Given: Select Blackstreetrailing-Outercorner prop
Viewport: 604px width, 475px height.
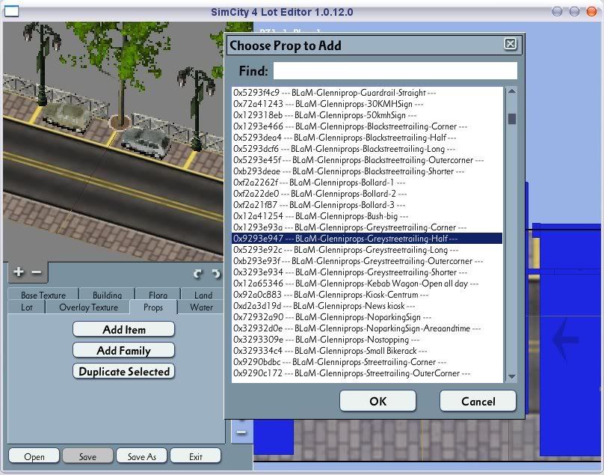Looking at the screenshot, I should point(368,160).
